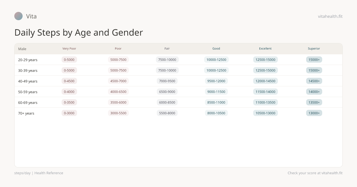357x187 pixels.
Task: Click the "Good" column header
Action: [216, 49]
